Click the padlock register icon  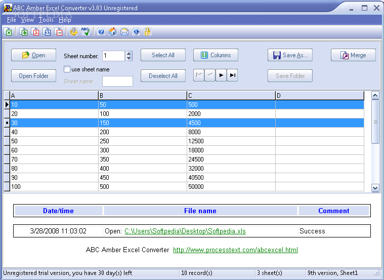(x=147, y=31)
